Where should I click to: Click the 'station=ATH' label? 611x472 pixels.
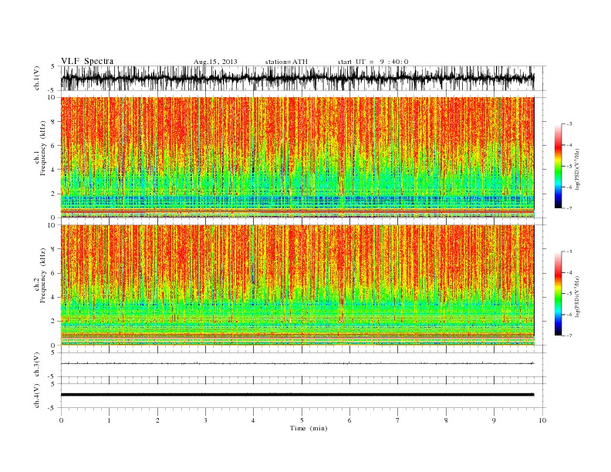[286, 62]
